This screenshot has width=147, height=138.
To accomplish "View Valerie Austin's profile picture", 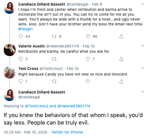I will [10, 50].
